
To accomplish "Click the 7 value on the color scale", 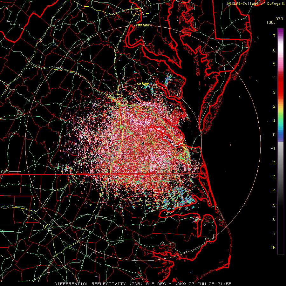I will (x=274, y=36).
